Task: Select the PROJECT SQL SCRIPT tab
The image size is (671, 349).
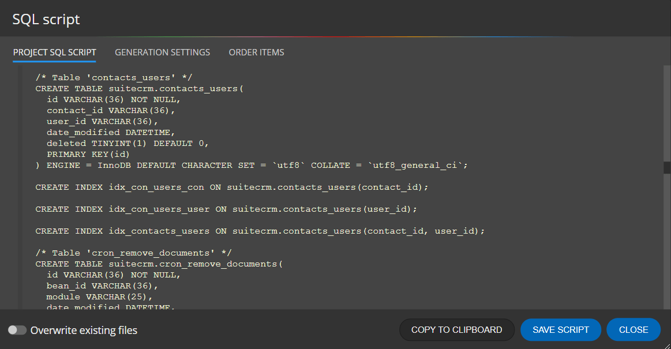Action: [x=54, y=52]
